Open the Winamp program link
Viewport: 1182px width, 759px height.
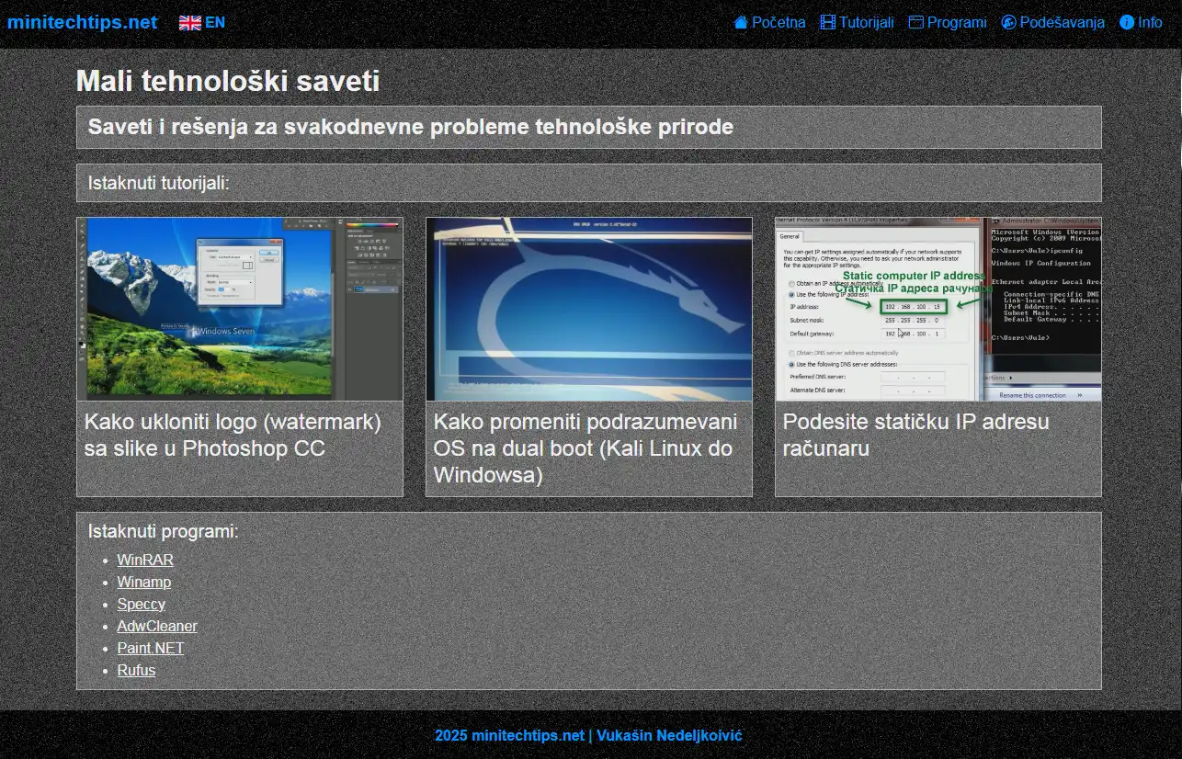(x=143, y=582)
